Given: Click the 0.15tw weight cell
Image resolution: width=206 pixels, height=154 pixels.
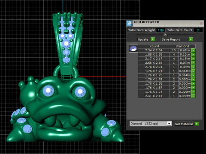Looking at the screenshot, I should click(185, 59).
